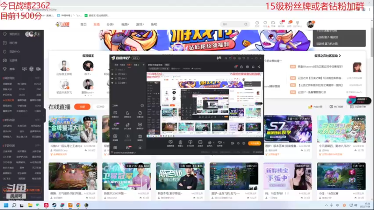Add new scene with plus button
Viewport: 374px width, 210px height.
pos(144,65)
